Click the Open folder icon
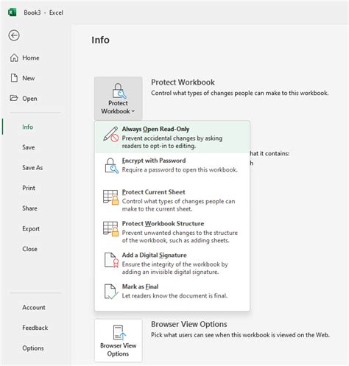This screenshot has height=366, width=349. [14, 98]
